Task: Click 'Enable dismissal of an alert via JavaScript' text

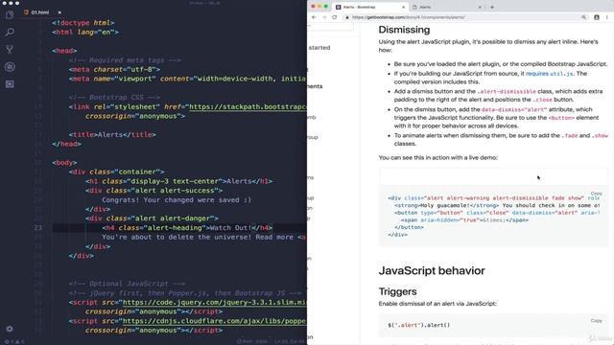Action: click(x=437, y=304)
